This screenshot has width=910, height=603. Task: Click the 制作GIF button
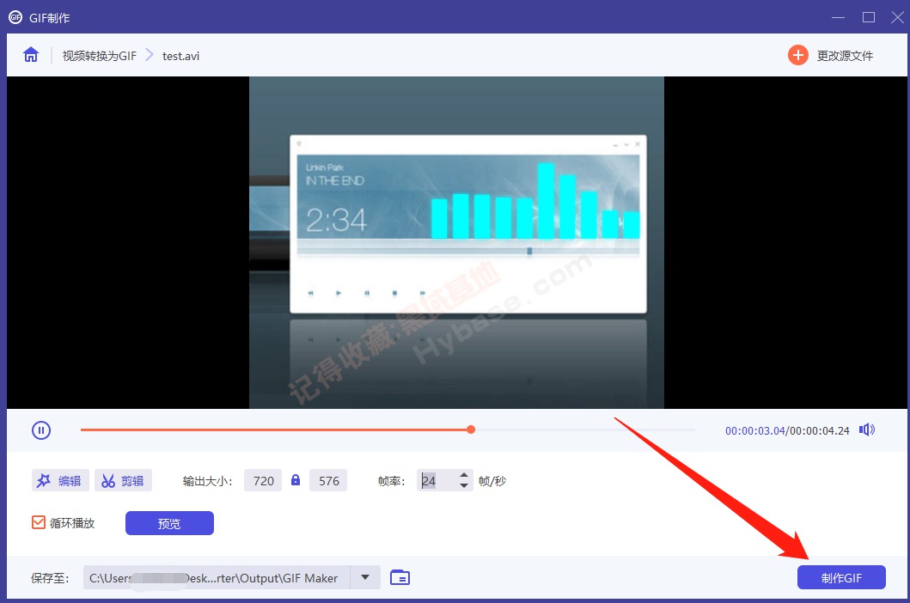click(x=841, y=577)
